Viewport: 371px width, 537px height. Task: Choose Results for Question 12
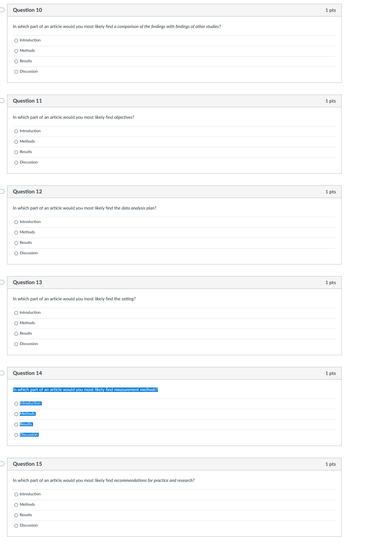tap(16, 243)
